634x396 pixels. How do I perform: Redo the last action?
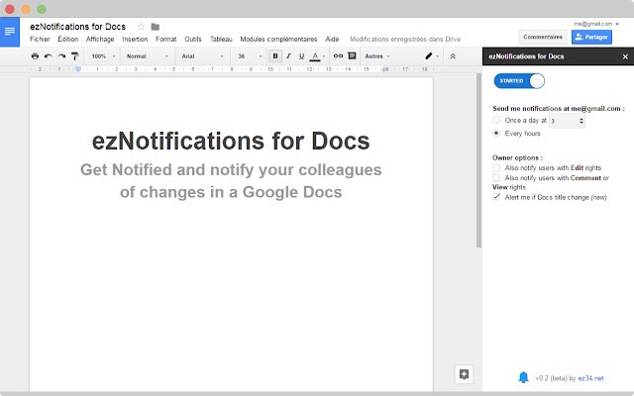point(61,56)
